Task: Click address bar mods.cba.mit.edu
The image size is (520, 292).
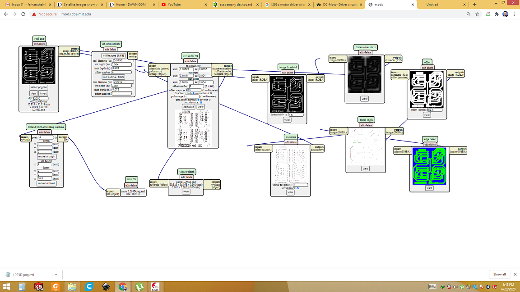Action: [x=76, y=14]
